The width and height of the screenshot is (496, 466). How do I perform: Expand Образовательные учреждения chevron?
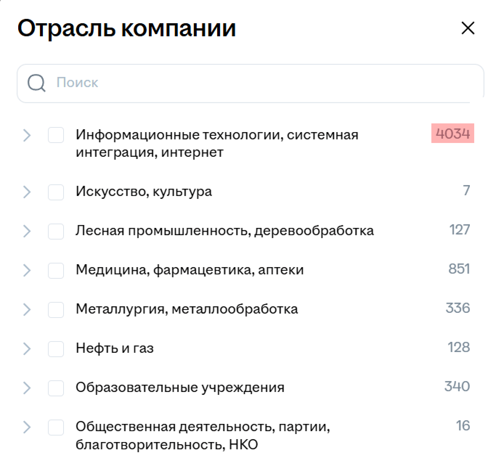pyautogui.click(x=27, y=388)
